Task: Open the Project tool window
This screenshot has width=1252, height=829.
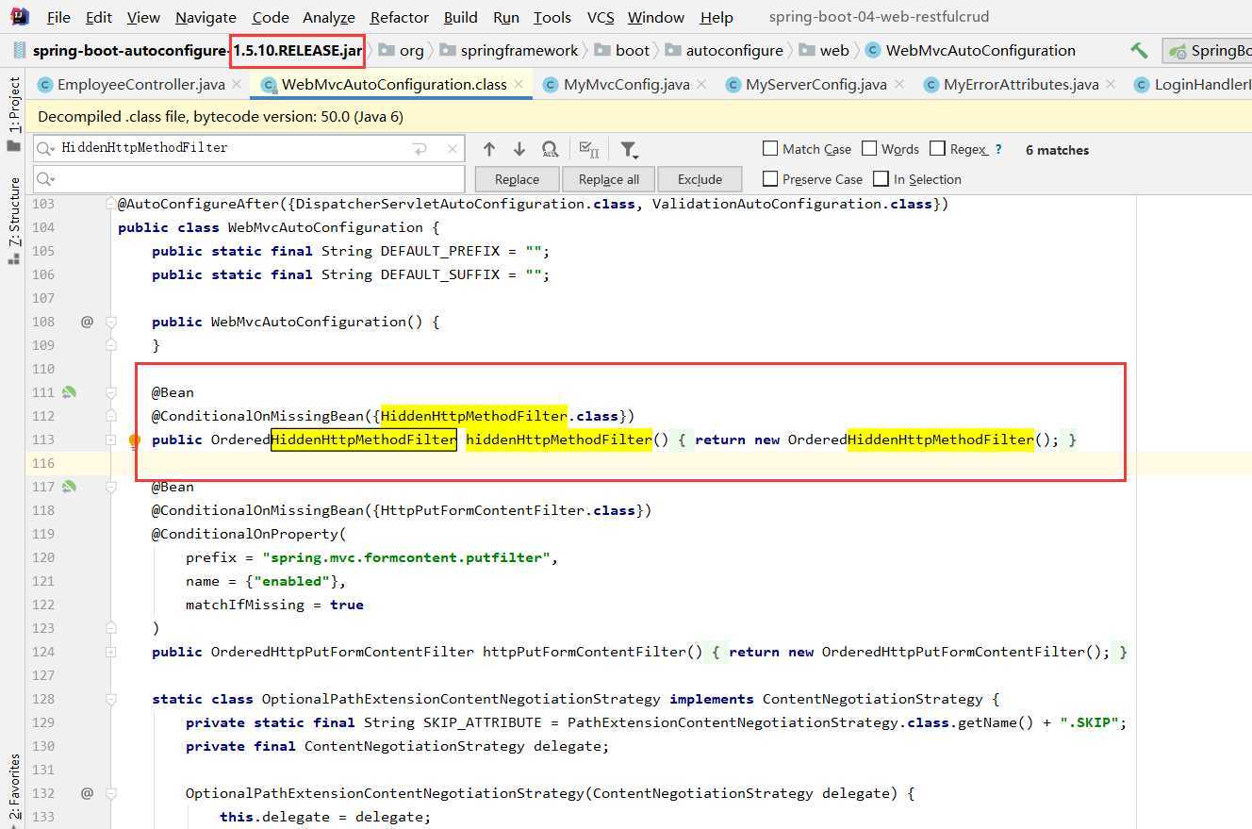Action: click(x=13, y=113)
